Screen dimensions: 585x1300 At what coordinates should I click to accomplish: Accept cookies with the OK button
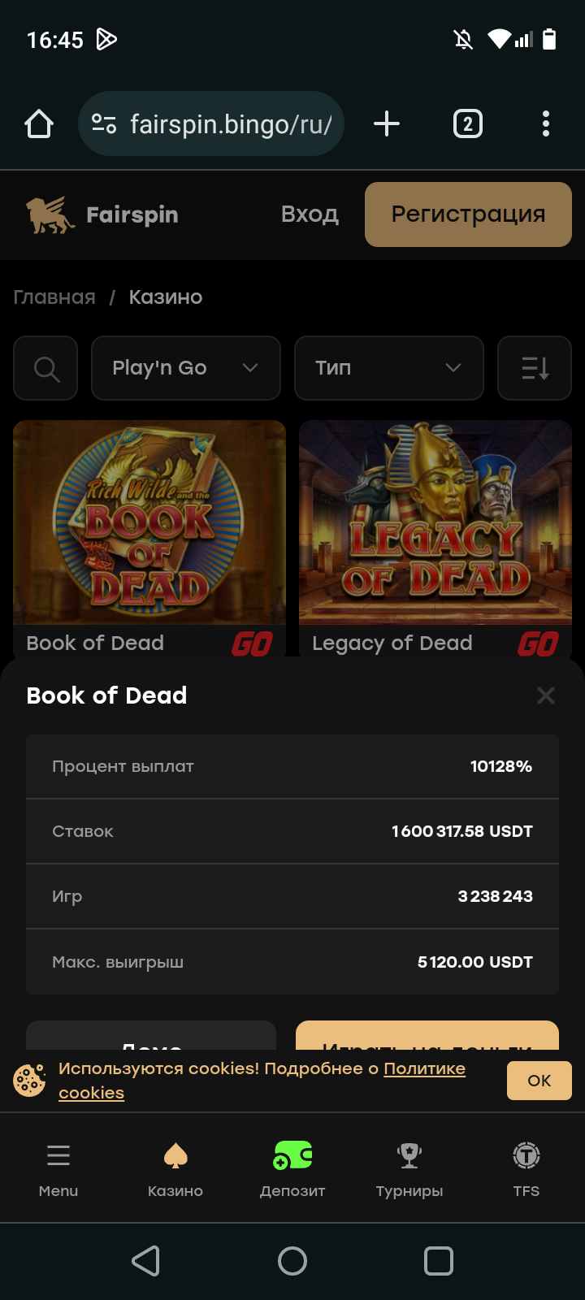(x=539, y=1081)
